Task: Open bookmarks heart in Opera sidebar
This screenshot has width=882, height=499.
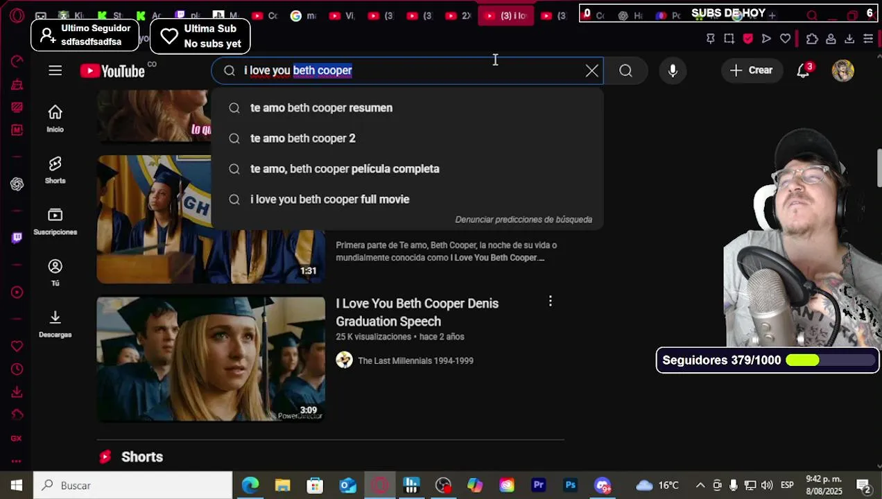Action: point(17,346)
